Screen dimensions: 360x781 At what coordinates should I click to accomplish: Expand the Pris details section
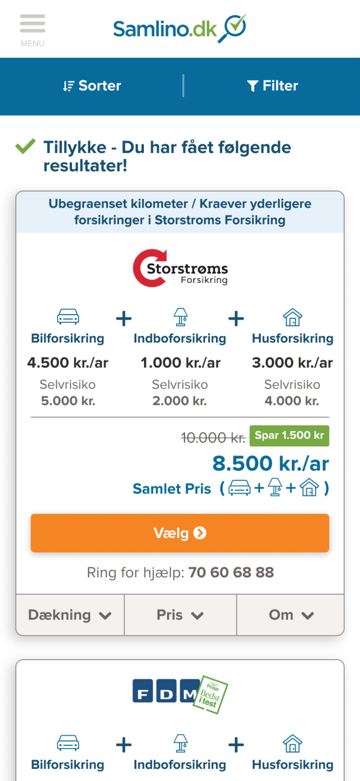coord(180,615)
